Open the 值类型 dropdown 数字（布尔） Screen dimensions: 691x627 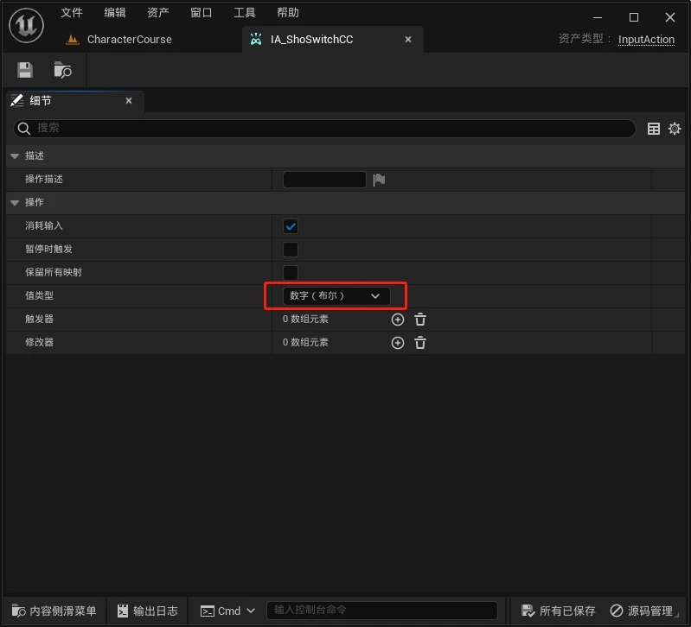(x=336, y=295)
